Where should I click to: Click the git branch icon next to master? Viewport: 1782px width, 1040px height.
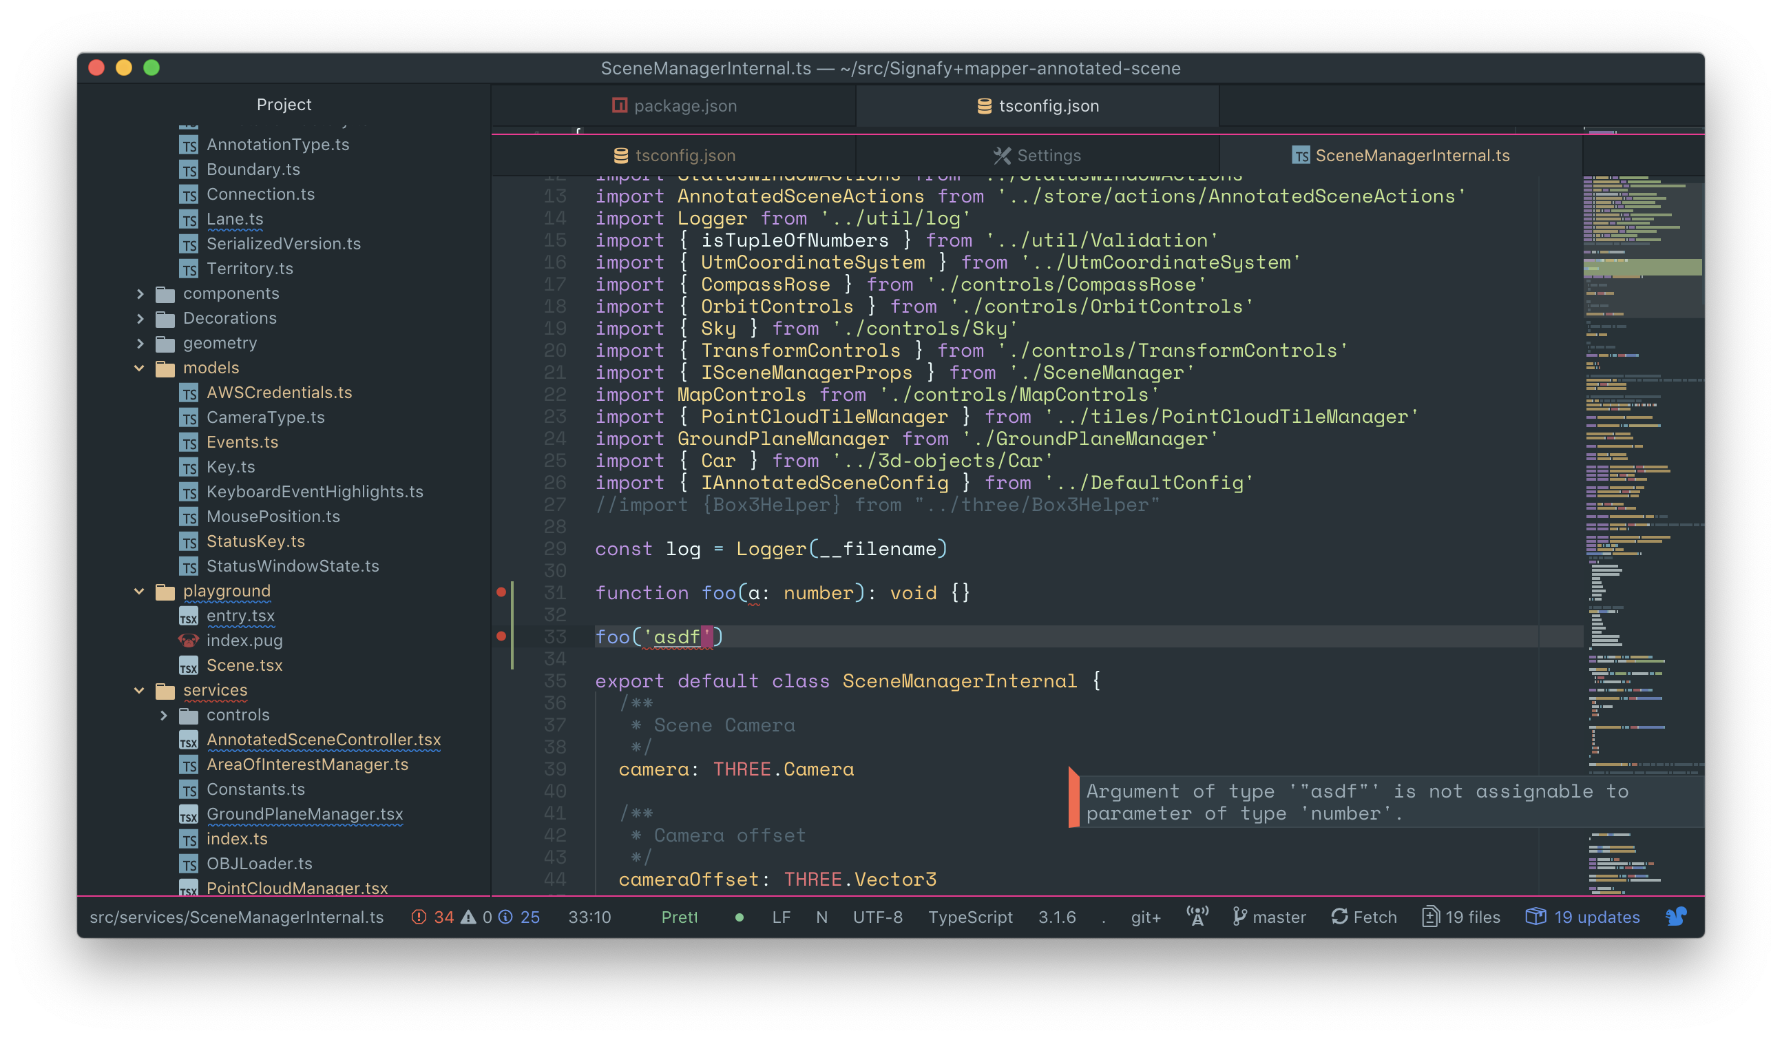pyautogui.click(x=1239, y=917)
